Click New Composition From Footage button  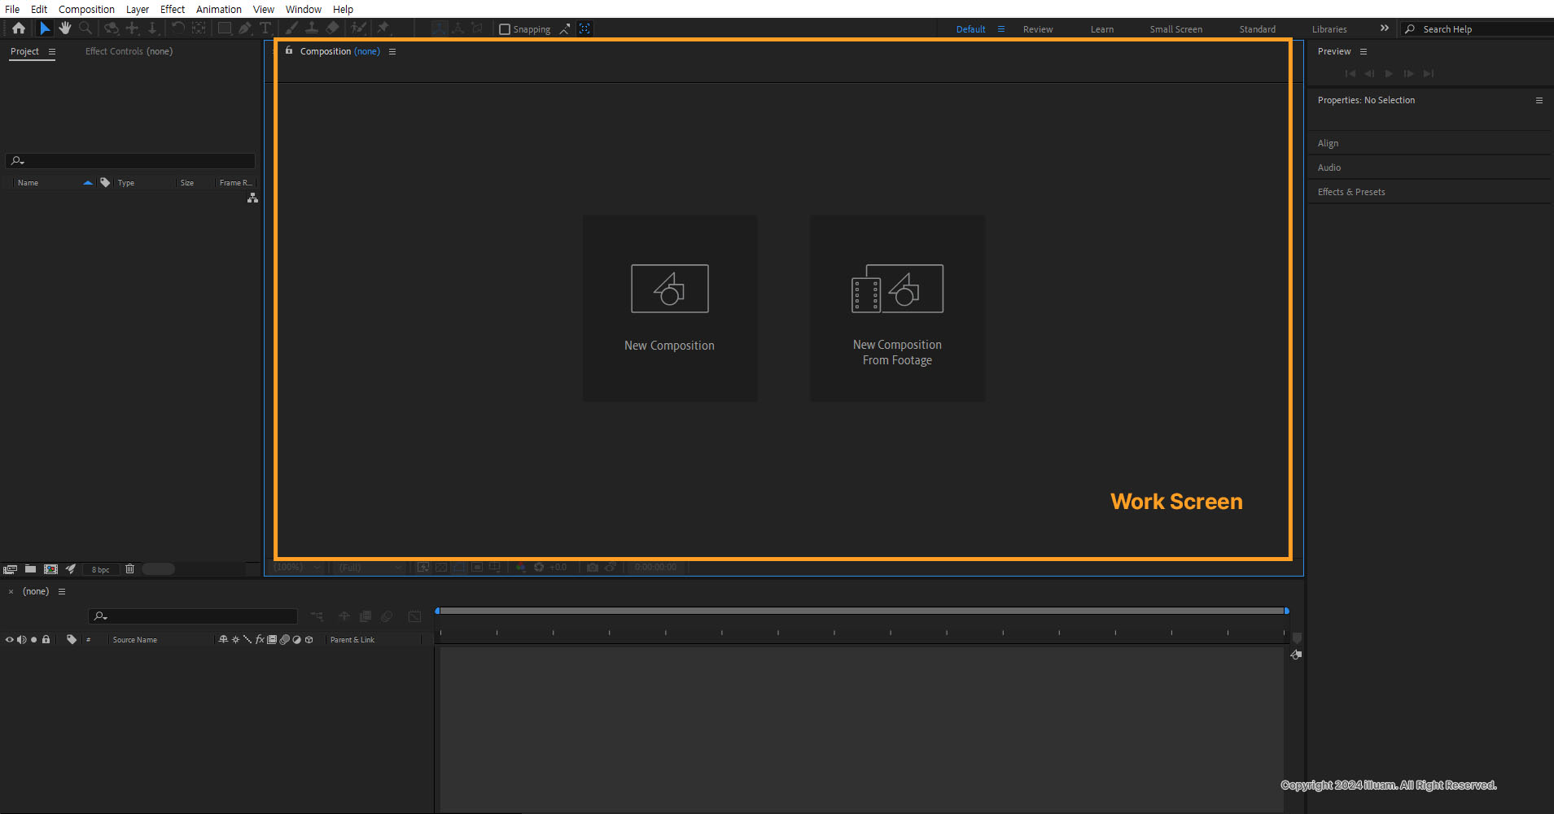point(897,308)
